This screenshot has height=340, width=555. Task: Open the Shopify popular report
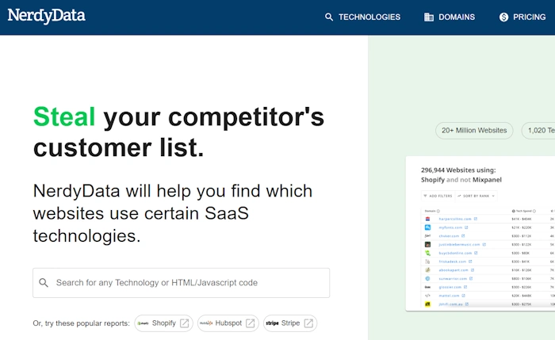point(163,323)
